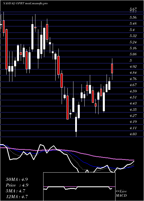Click the 4.92 axis label
Image resolution: width=144 pixels, height=201 pixels.
pyautogui.click(x=133, y=67)
